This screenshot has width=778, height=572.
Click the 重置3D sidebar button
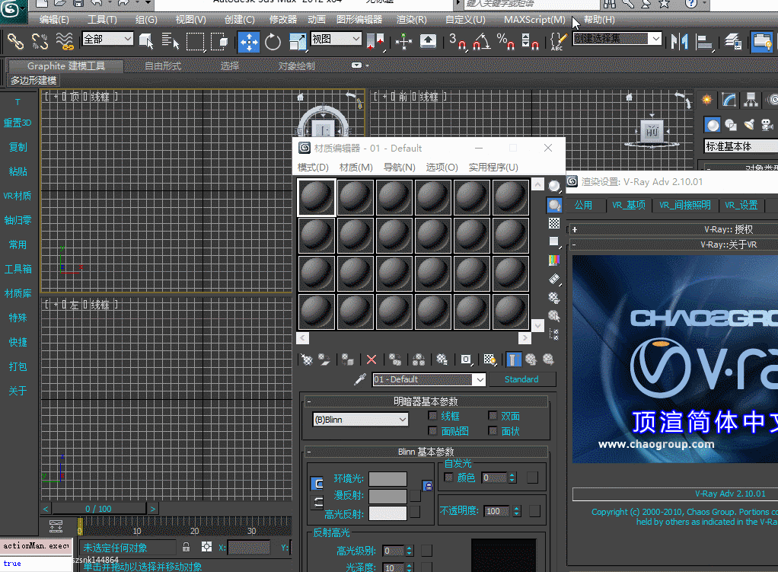click(18, 123)
